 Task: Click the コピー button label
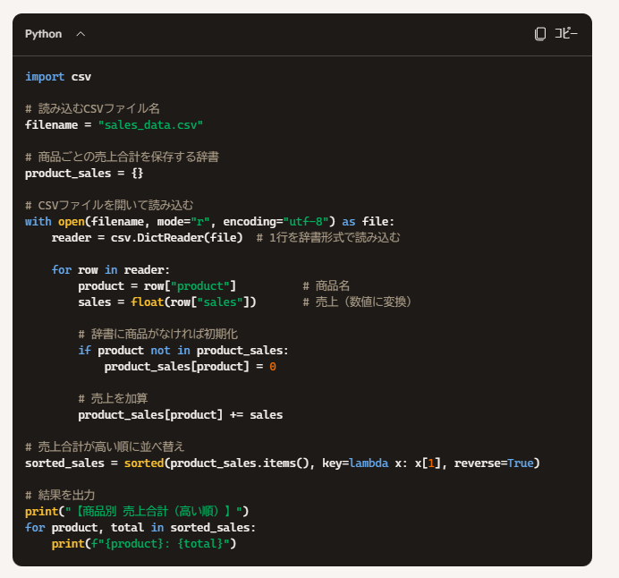point(566,34)
